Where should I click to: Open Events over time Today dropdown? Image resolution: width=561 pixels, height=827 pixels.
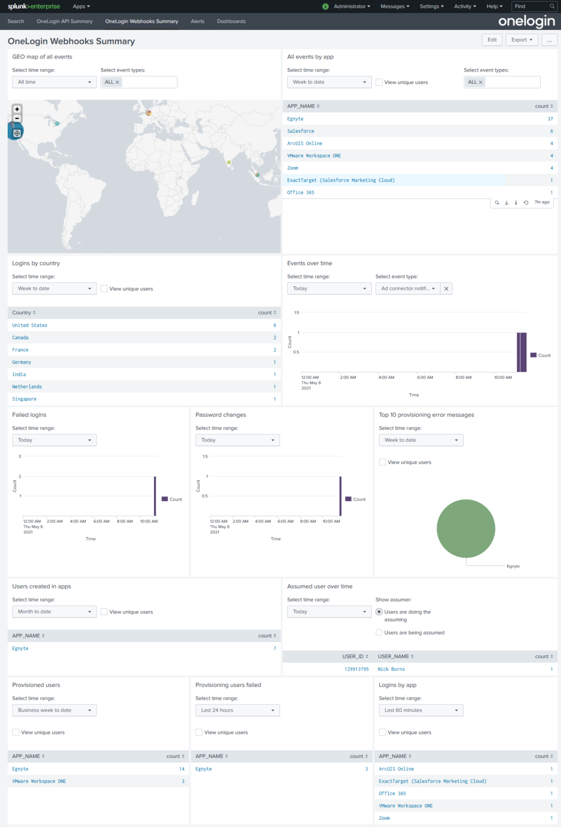329,289
